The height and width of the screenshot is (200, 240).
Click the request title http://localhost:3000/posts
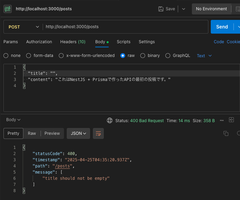click(44, 9)
